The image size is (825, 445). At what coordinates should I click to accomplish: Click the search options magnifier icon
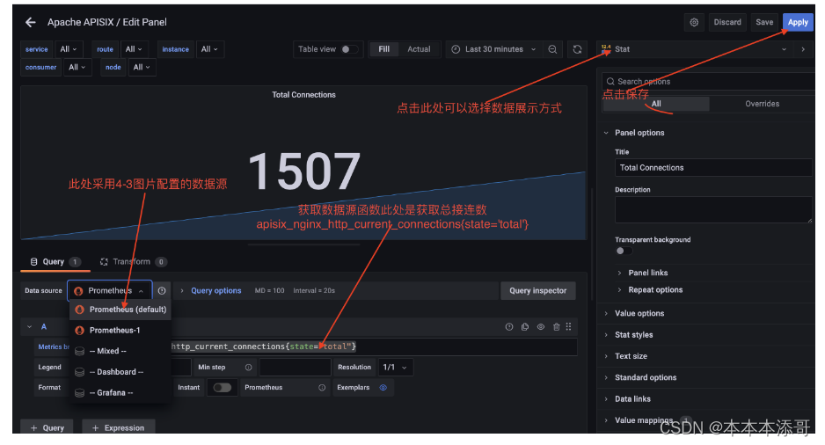point(610,82)
